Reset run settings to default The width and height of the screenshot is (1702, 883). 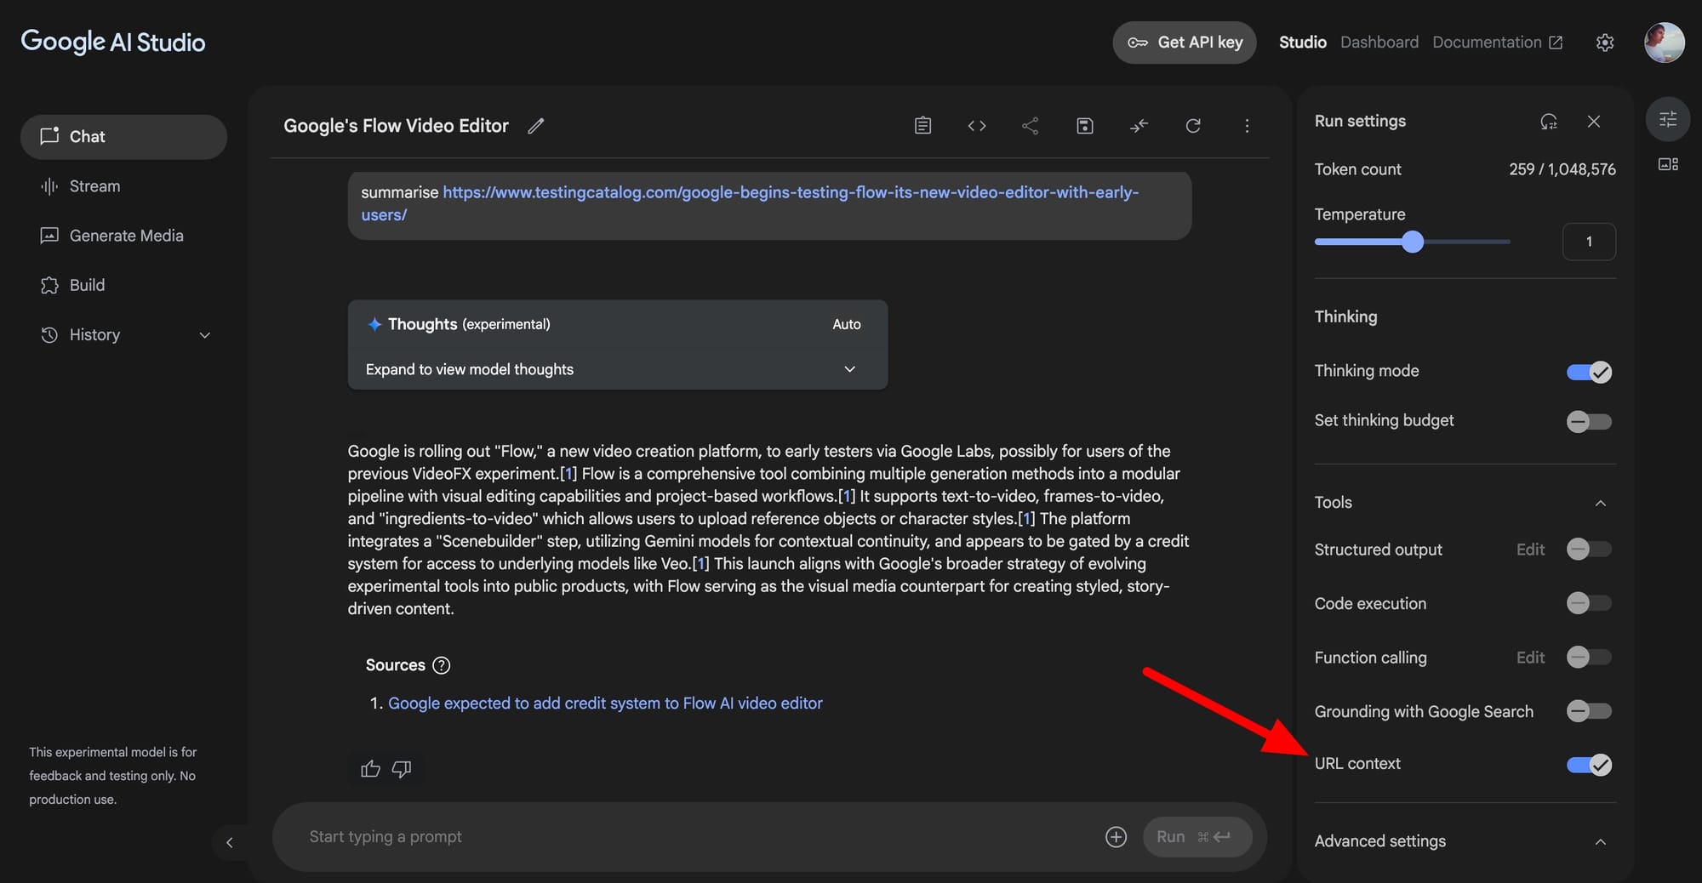tap(1549, 122)
